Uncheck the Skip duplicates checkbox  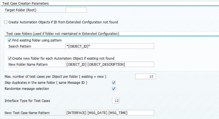pyautogui.click(x=114, y=82)
